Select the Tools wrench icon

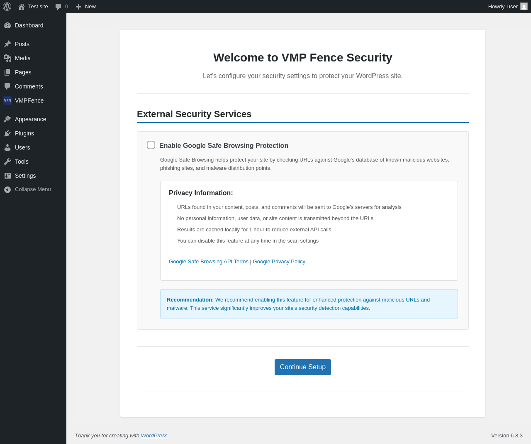[7, 162]
